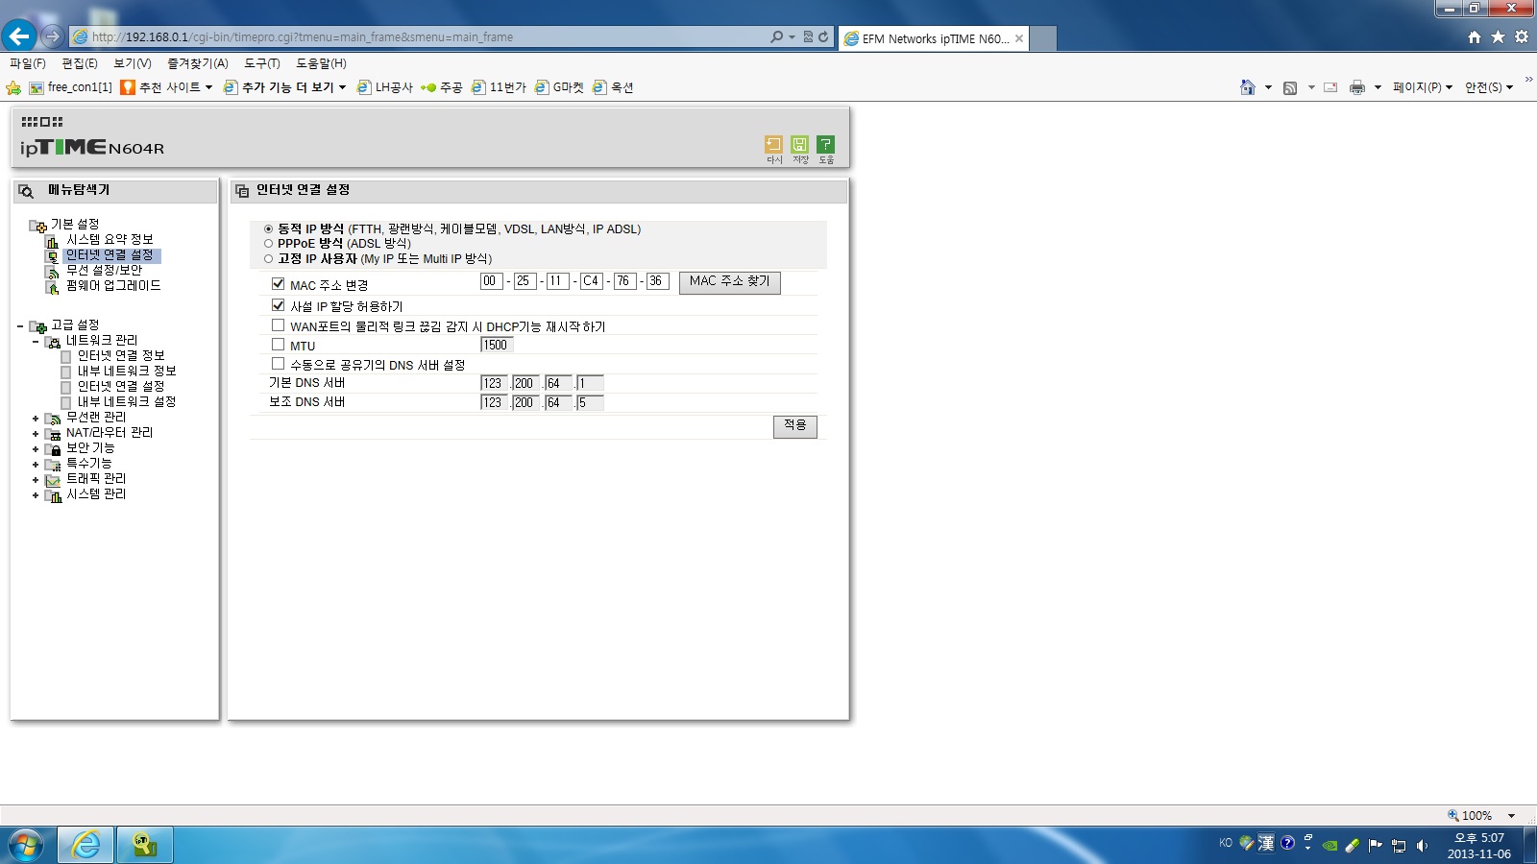Click the 시스템 요약 정보 tree icon
Image resolution: width=1537 pixels, height=864 pixels.
point(52,241)
